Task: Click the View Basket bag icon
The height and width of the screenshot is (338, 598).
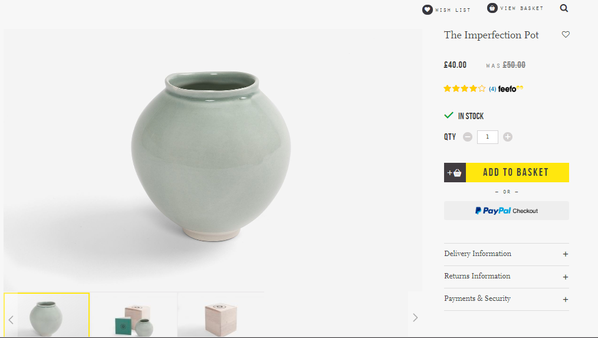Action: coord(492,8)
